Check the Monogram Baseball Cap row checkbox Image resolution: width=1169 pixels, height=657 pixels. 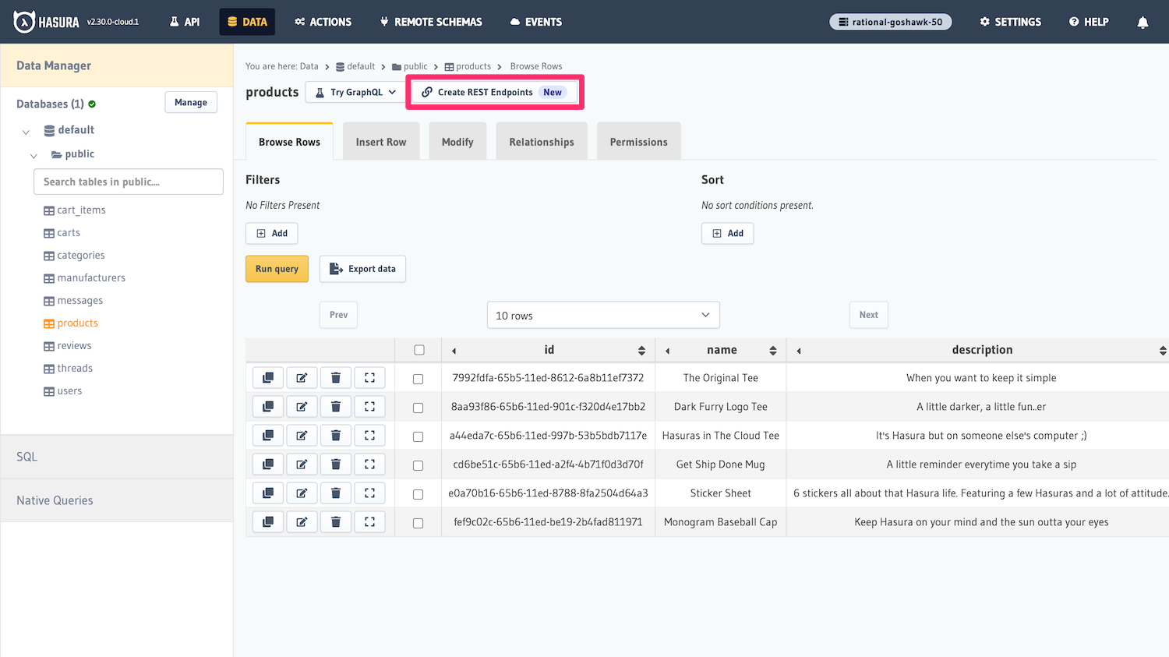point(419,521)
